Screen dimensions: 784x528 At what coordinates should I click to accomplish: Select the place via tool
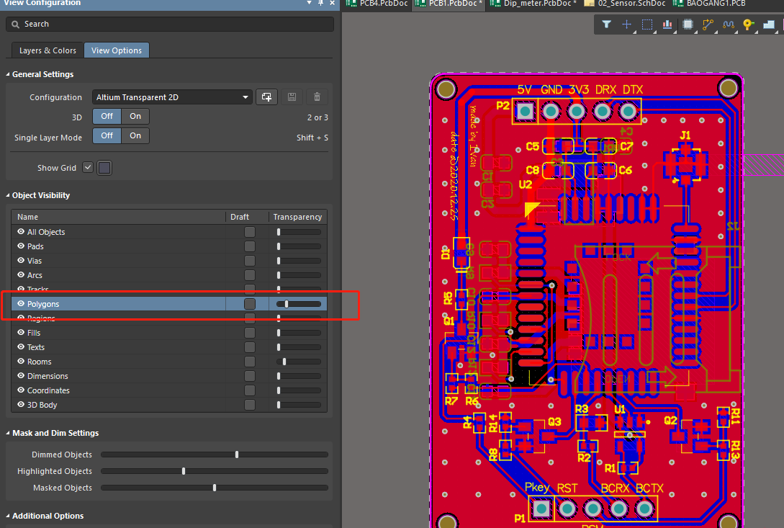[749, 24]
